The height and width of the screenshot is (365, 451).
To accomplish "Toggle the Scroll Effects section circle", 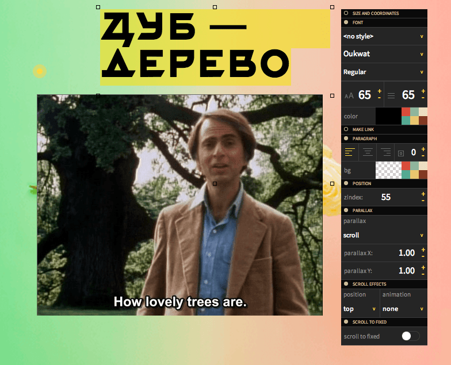I will [346, 284].
